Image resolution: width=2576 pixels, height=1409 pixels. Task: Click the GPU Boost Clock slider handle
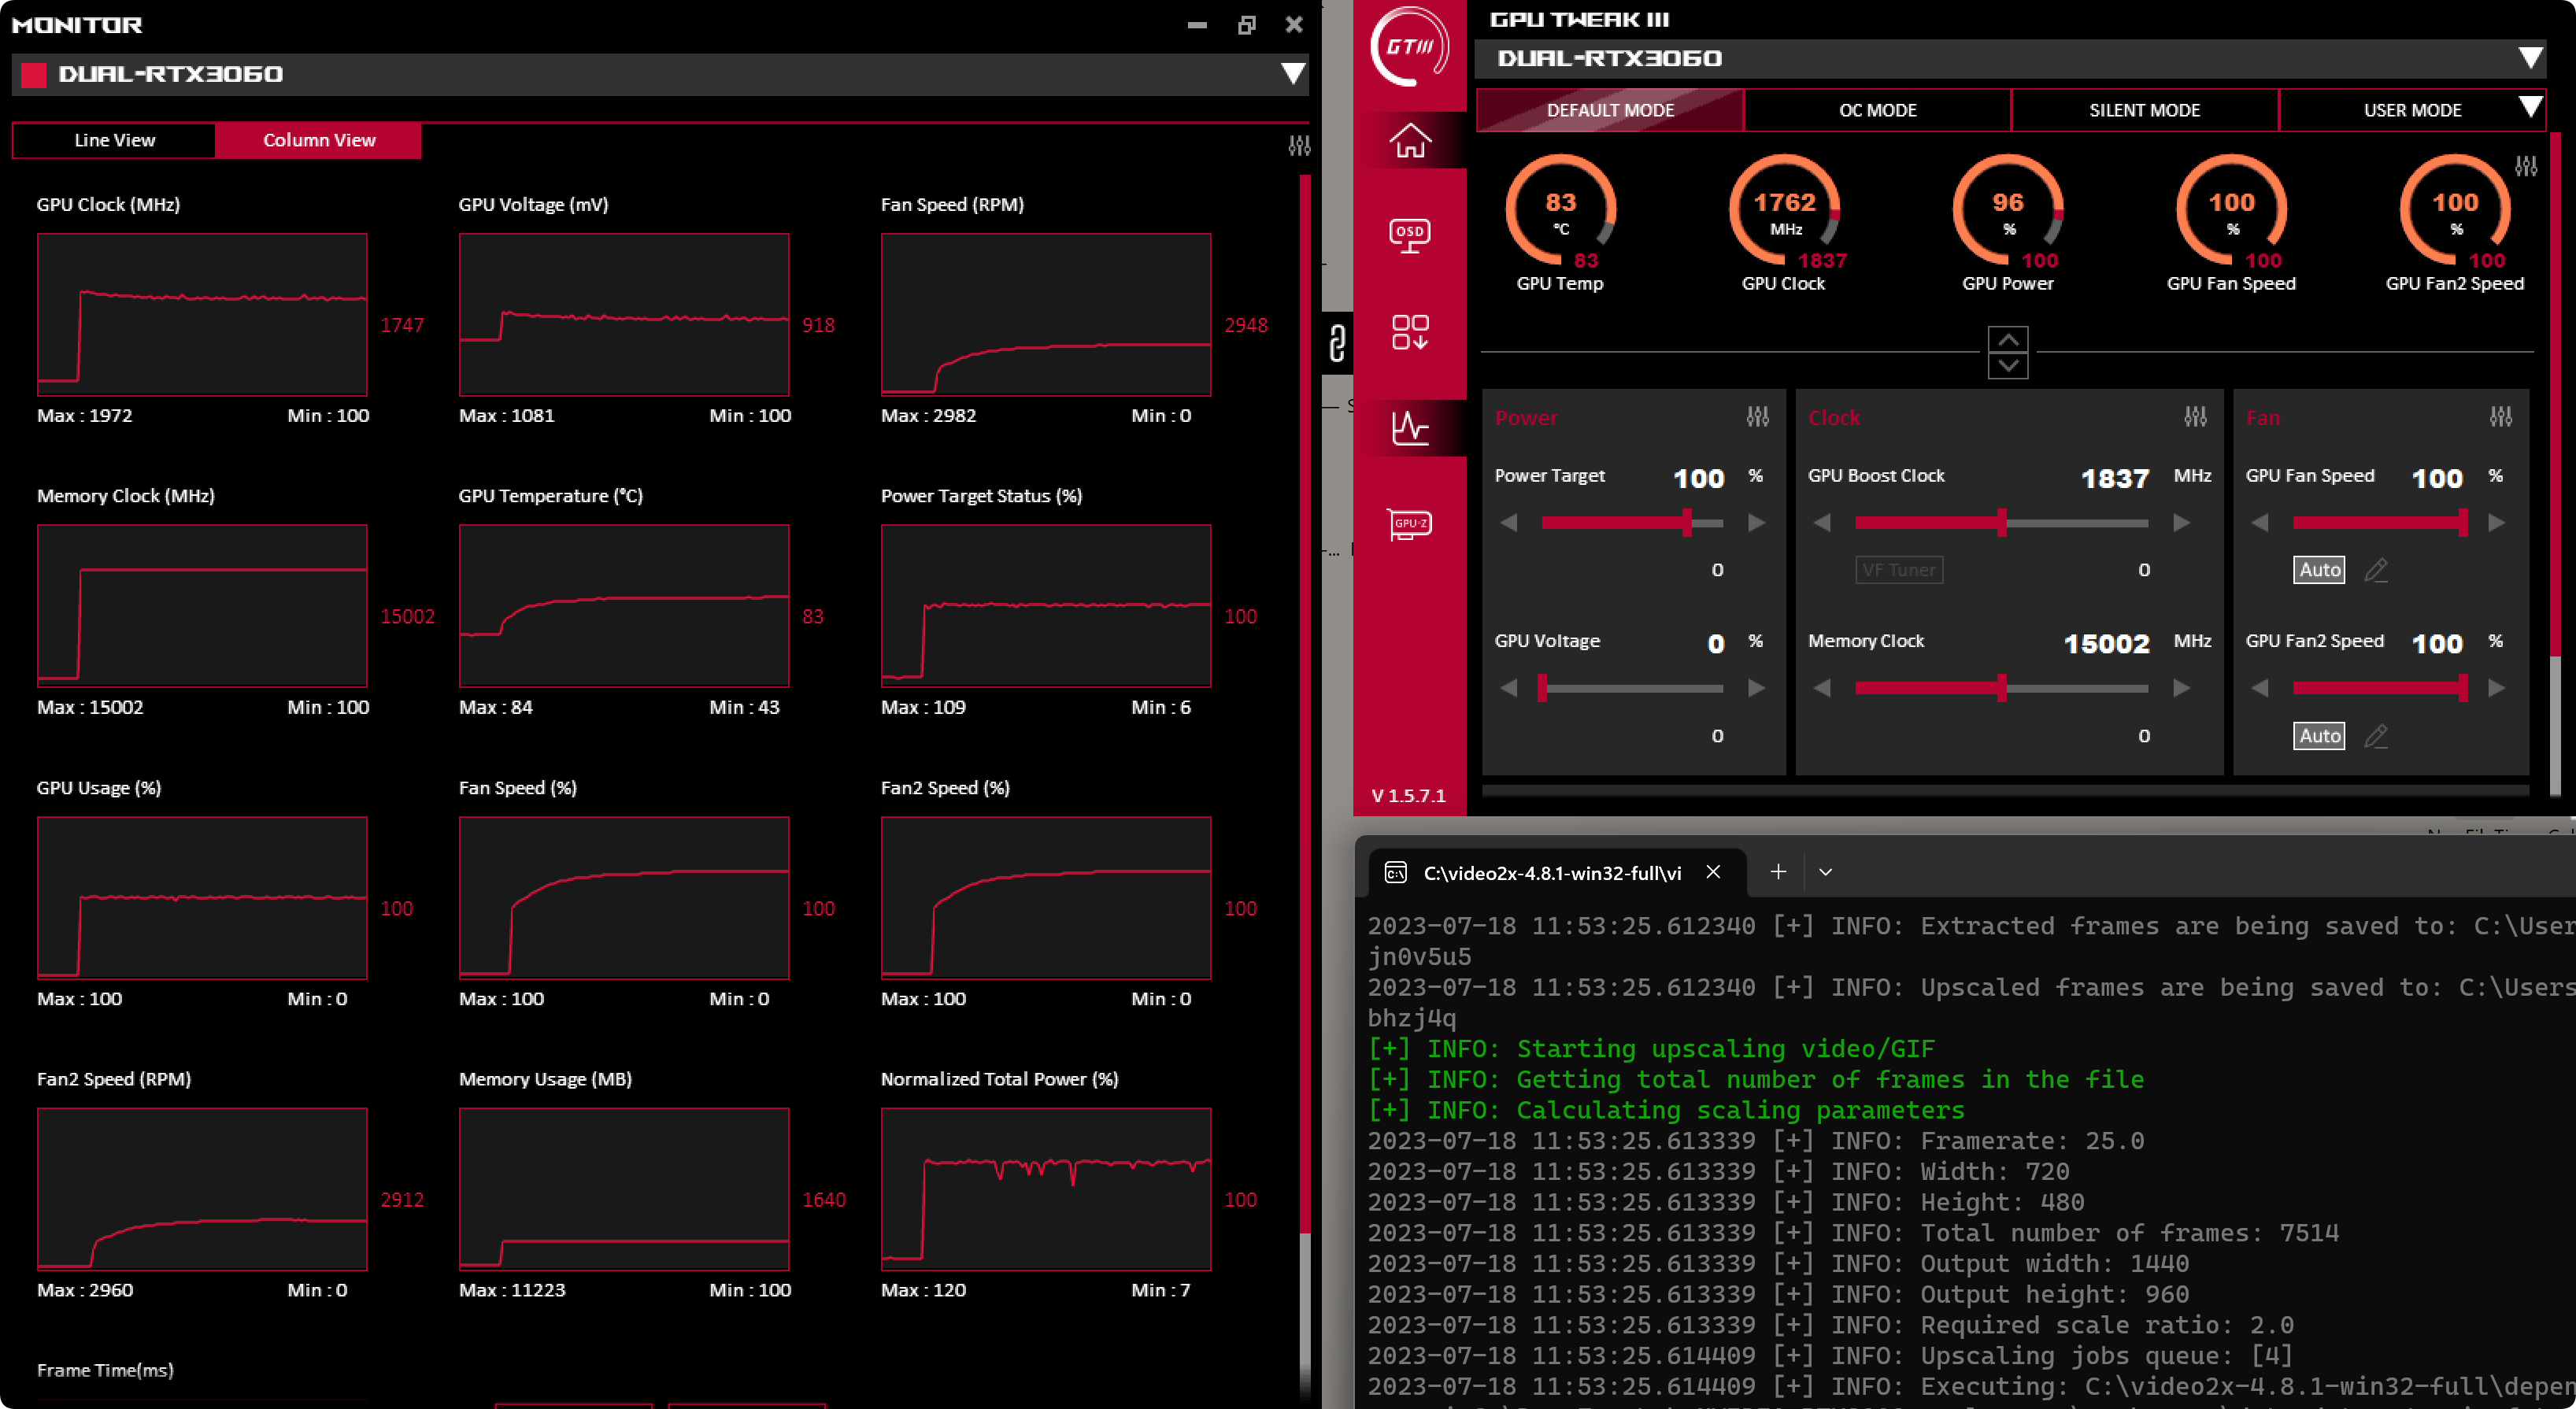(x=2001, y=523)
